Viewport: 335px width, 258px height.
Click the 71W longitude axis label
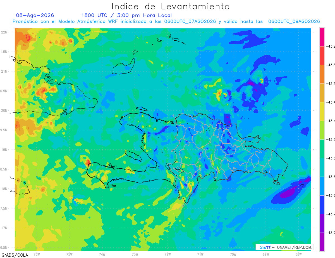tap(200, 254)
